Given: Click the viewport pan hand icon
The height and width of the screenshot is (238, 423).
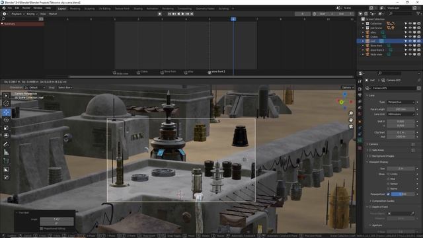Looking at the screenshot, I should point(351,120).
